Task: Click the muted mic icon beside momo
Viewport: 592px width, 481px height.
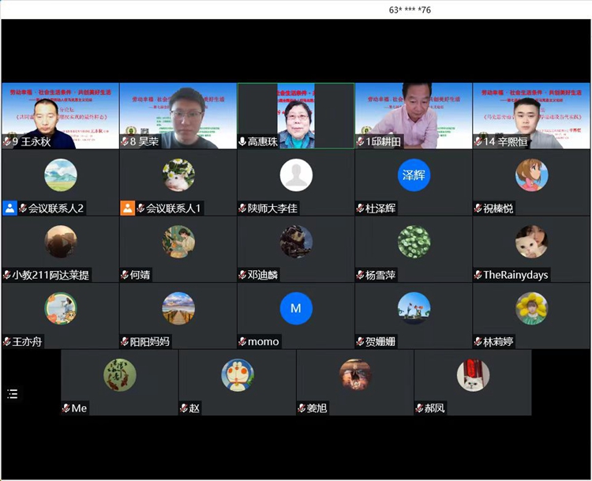Action: [x=242, y=342]
